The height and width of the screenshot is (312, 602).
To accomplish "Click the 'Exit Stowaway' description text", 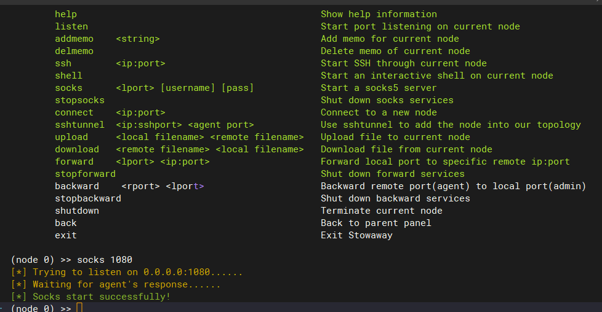I will tap(356, 235).
